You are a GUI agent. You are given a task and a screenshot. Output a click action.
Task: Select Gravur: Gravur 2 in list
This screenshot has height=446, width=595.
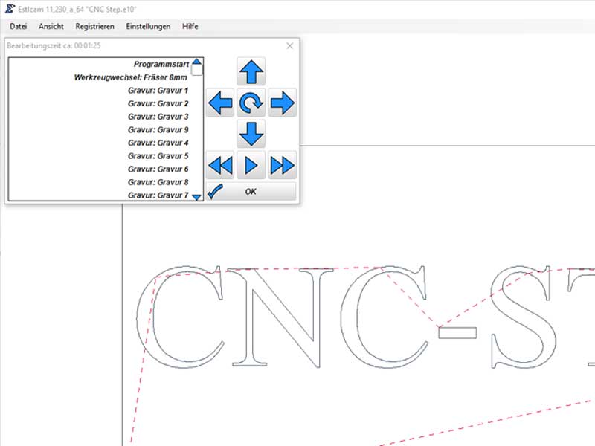[x=100, y=103]
